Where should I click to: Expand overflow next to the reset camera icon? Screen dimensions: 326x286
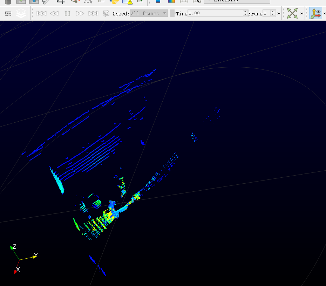coord(301,14)
